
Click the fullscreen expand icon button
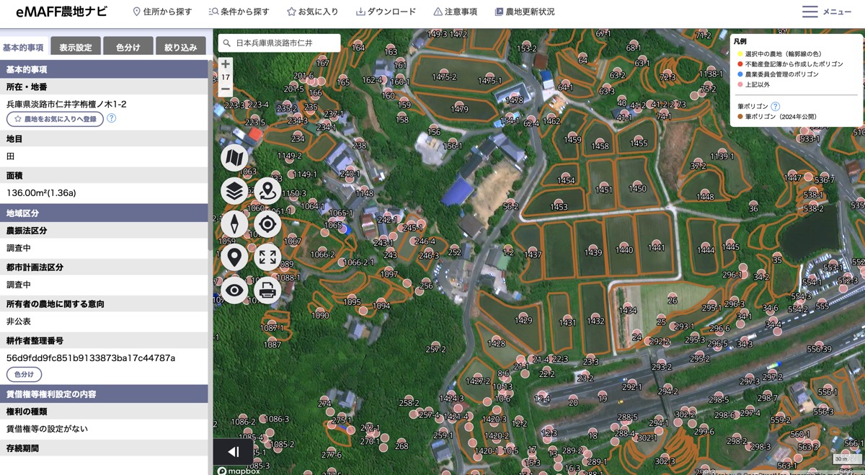click(267, 257)
